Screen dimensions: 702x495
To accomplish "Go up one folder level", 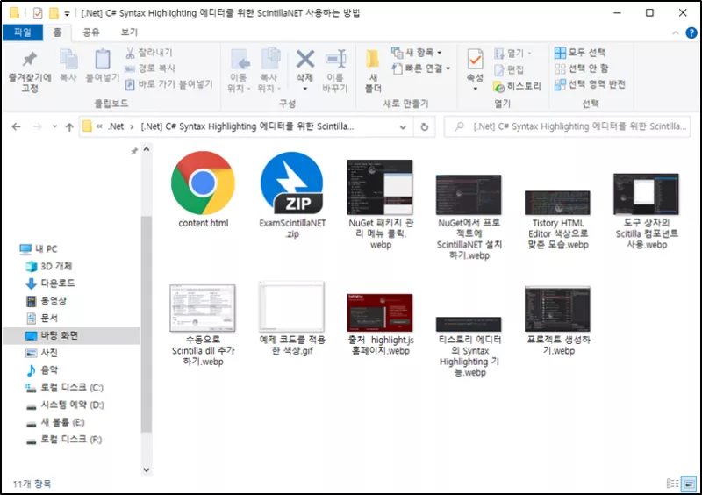I will pyautogui.click(x=69, y=126).
